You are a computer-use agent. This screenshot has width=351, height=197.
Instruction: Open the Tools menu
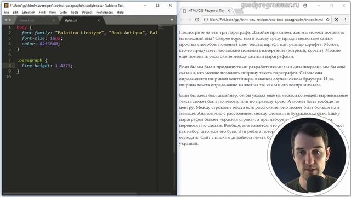coord(75,13)
